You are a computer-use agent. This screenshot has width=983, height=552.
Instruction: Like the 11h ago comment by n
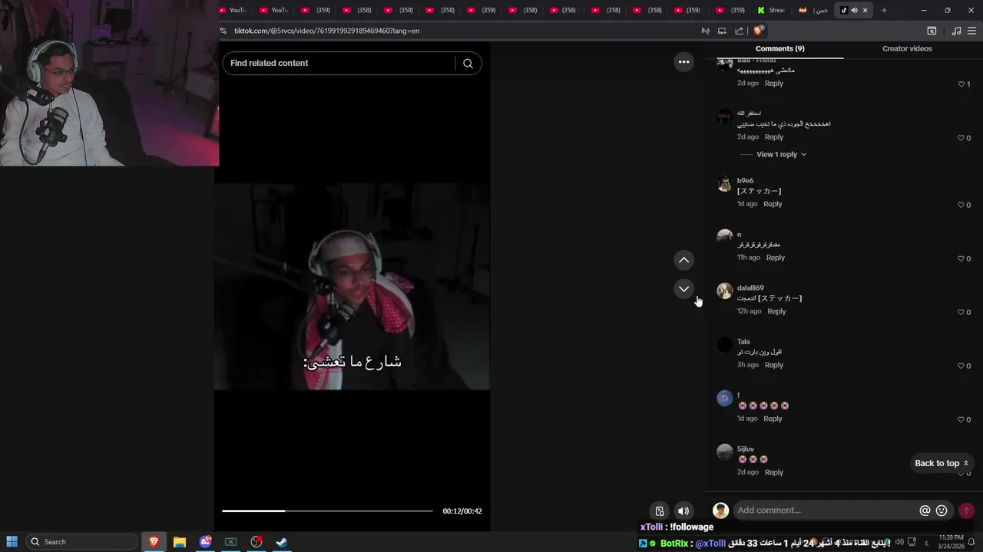961,259
